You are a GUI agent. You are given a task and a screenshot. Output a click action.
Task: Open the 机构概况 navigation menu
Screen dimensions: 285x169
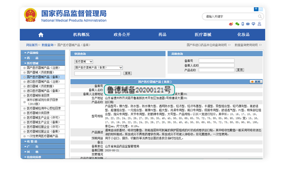pyautogui.click(x=81, y=34)
